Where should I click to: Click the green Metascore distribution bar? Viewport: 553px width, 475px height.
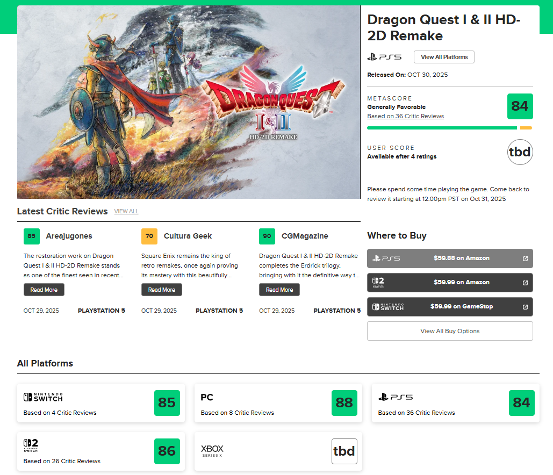point(441,128)
